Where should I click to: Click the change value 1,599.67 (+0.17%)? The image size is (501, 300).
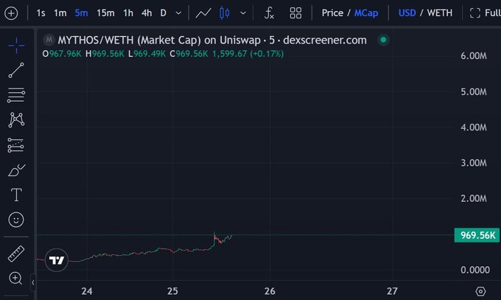click(x=248, y=54)
